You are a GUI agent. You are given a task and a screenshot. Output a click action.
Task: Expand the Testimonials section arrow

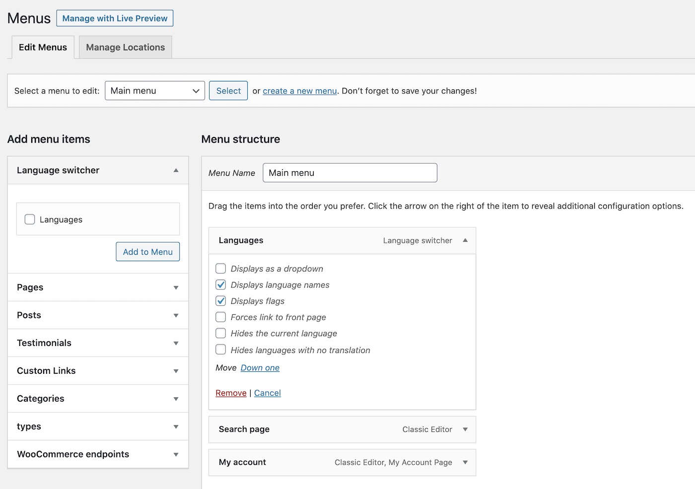pyautogui.click(x=176, y=344)
